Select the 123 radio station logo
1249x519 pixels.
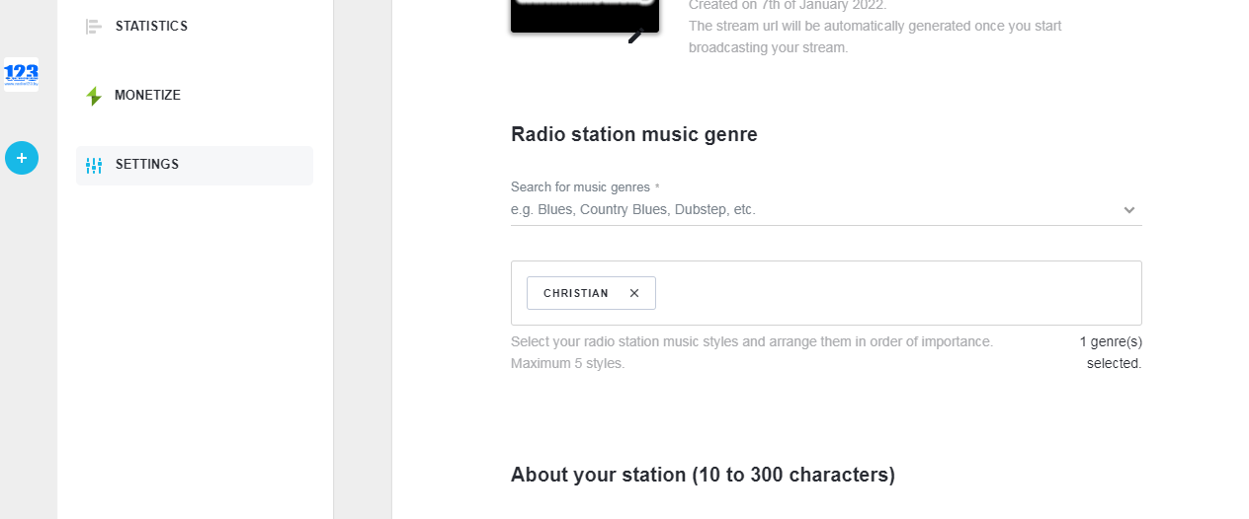(x=21, y=74)
